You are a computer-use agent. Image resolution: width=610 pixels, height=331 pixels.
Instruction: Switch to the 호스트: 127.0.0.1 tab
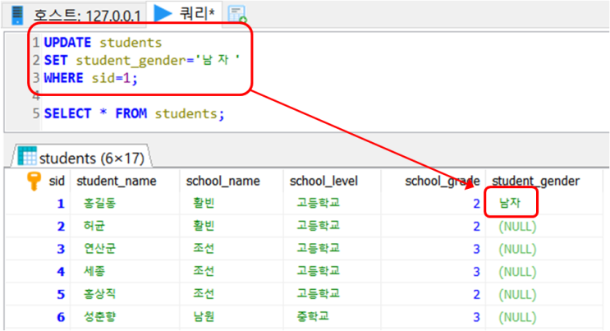coord(76,15)
